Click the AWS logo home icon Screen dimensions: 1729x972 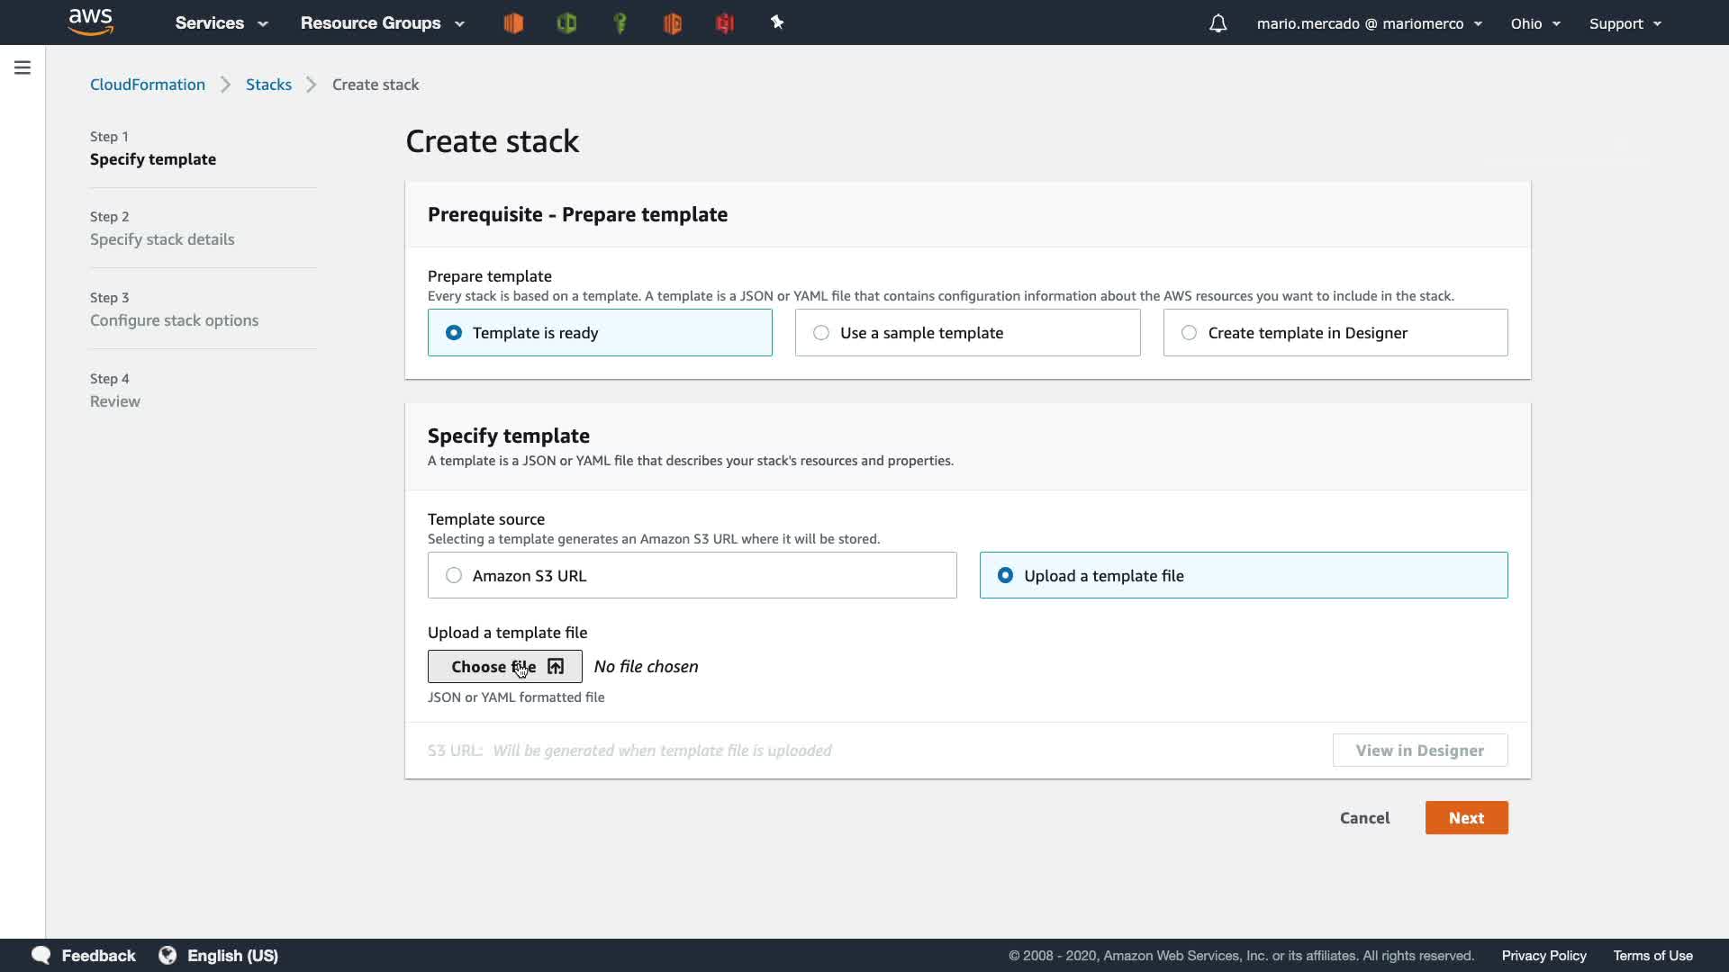[91, 22]
